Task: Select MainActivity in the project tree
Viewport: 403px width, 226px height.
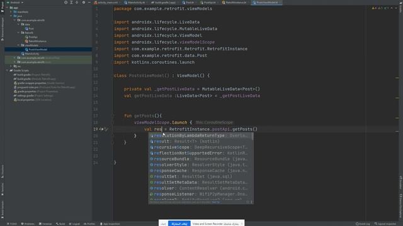Action: point(30,53)
